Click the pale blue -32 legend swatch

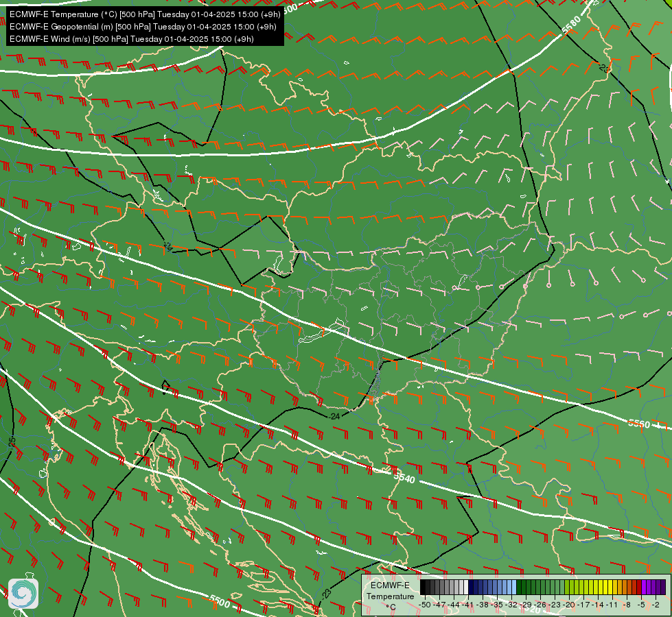point(514,587)
